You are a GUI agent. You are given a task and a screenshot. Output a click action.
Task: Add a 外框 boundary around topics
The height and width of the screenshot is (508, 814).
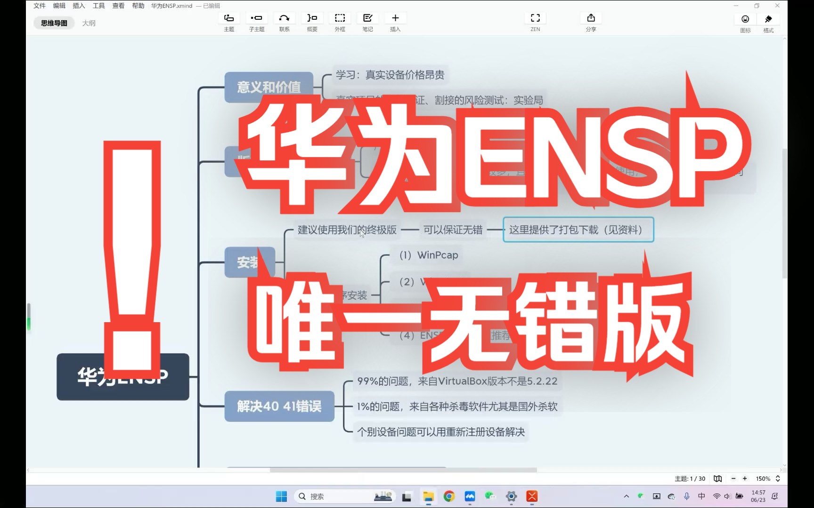click(x=340, y=18)
